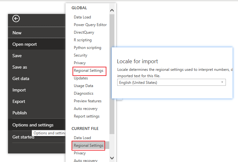Open Diagnostics options page

click(83, 93)
